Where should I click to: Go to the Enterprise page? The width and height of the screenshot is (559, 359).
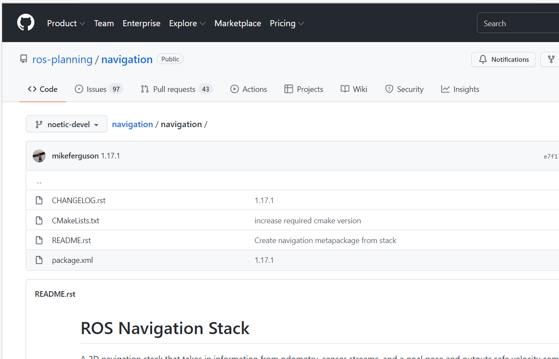[141, 24]
